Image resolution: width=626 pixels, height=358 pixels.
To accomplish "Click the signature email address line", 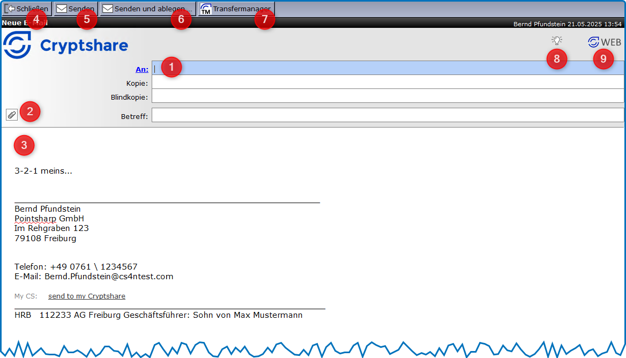I will pyautogui.click(x=94, y=277).
